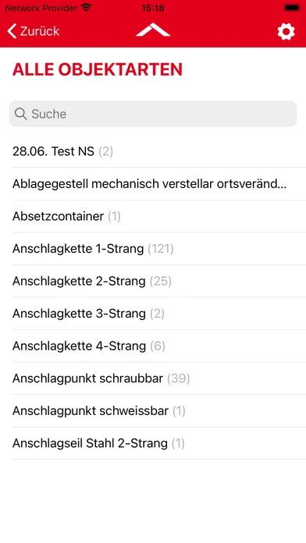
Task: Click the magnifying glass search icon
Action: point(21,114)
